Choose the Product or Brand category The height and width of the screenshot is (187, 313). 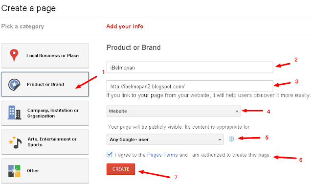[45, 84]
